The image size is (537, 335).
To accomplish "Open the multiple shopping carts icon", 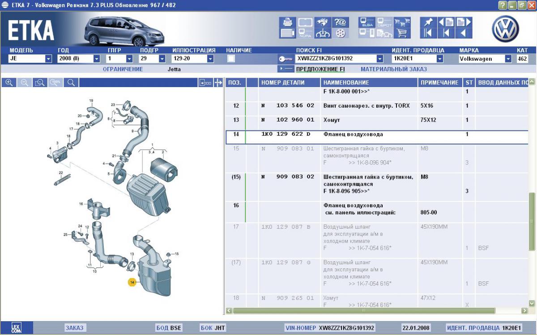I will [402, 22].
